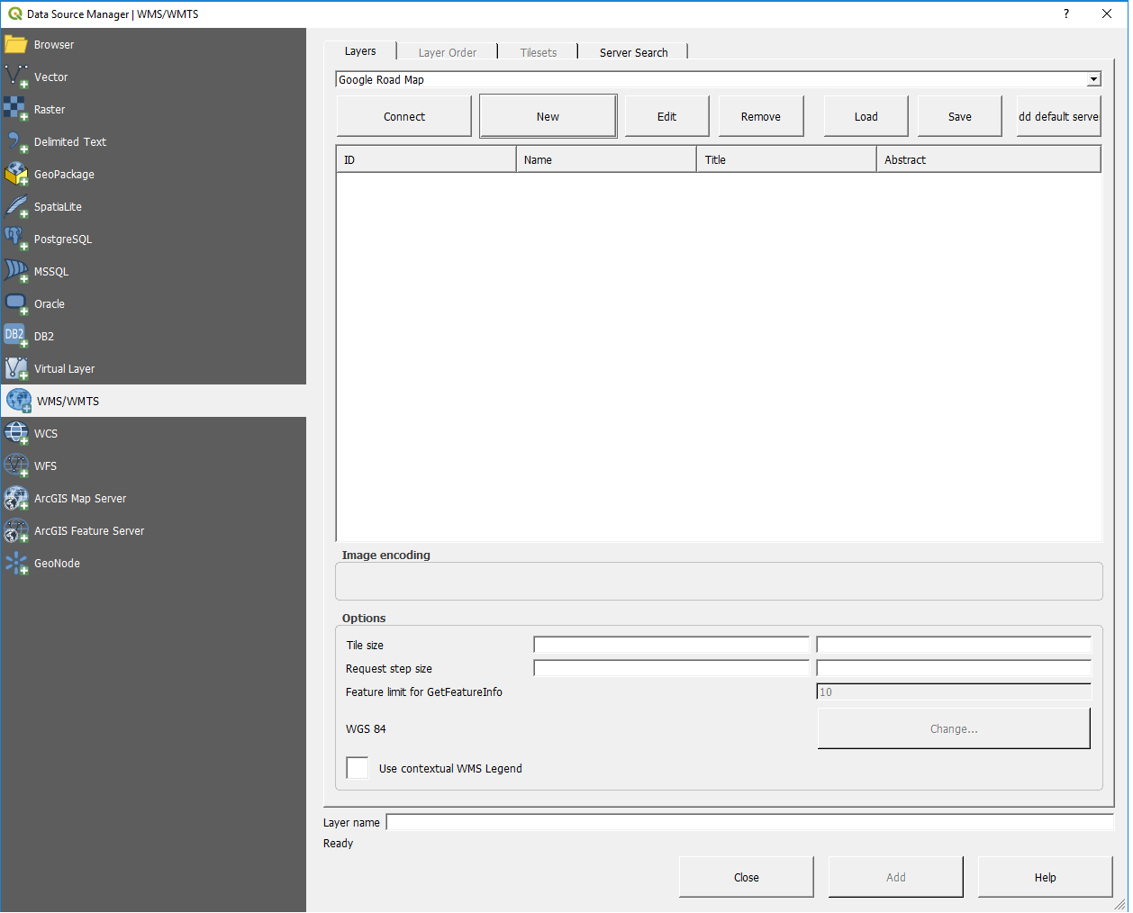Open the Server Search tab
Screen dimensions: 1133x913
click(632, 51)
